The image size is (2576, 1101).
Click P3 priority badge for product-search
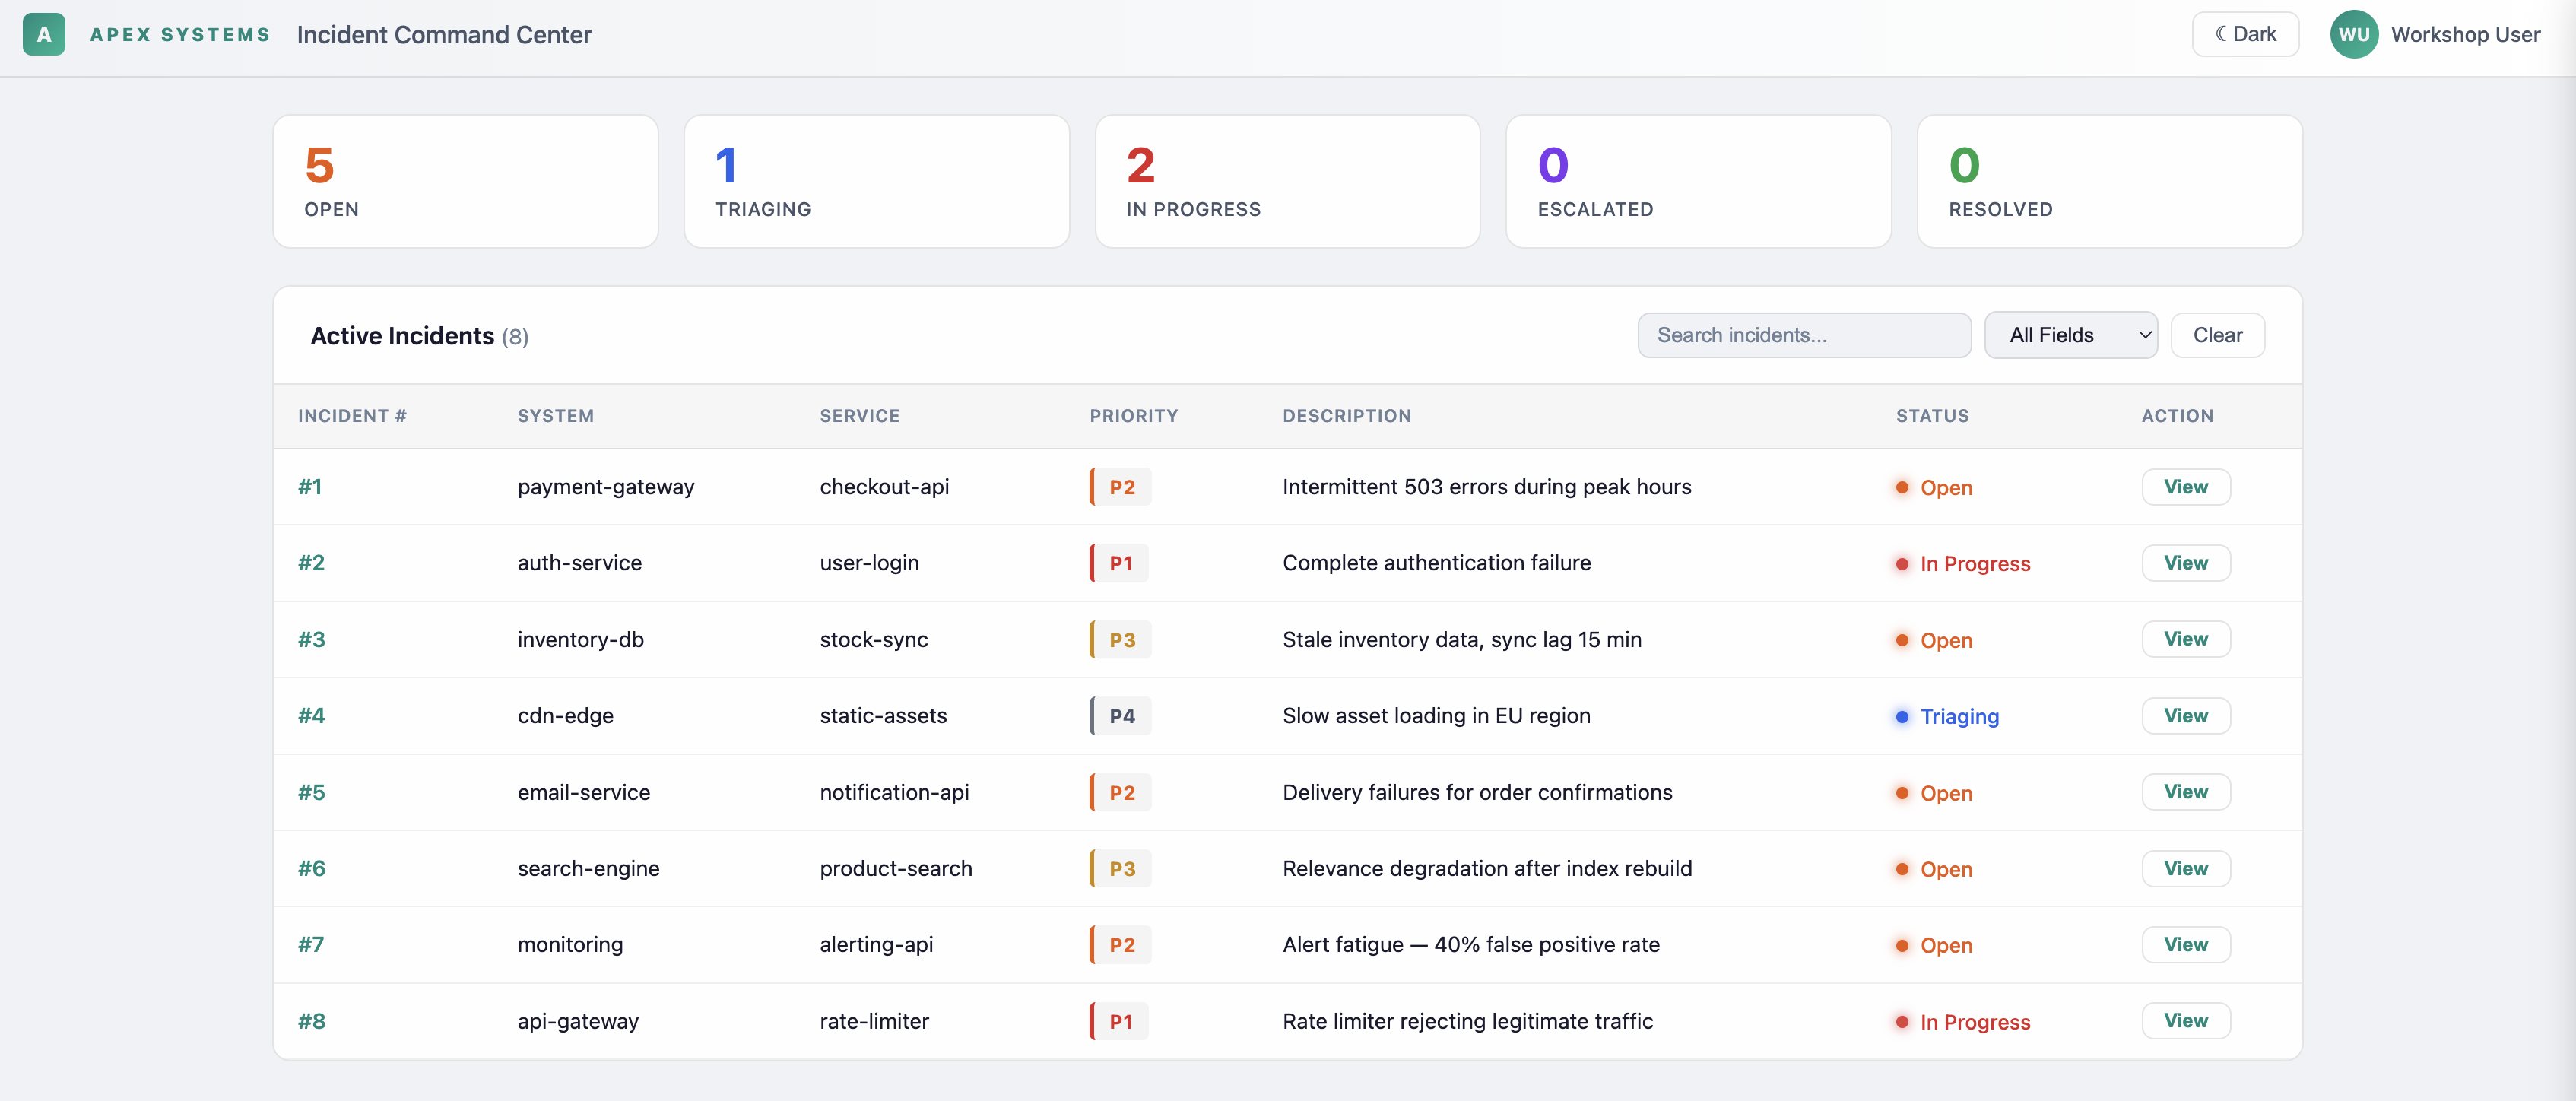[1120, 868]
